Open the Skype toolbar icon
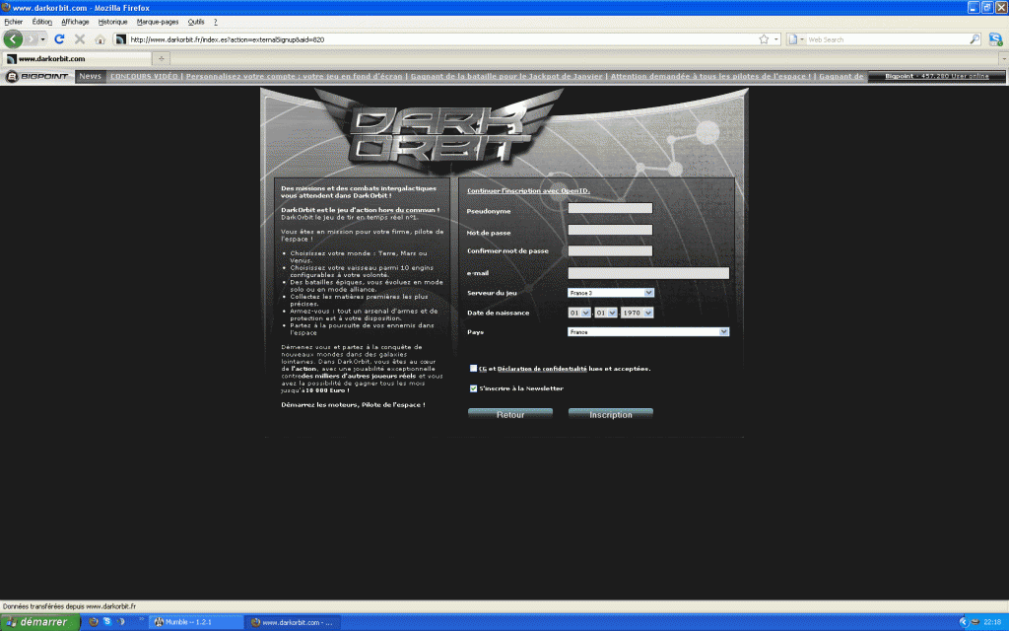This screenshot has height=631, width=1009. (995, 39)
